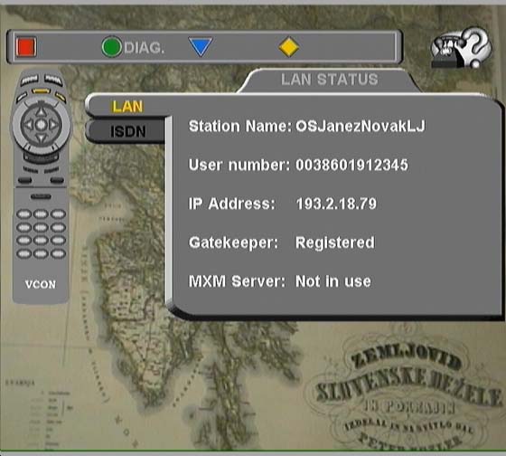The image size is (506, 456).
Task: Switch to the ISDN tab
Action: coord(126,131)
